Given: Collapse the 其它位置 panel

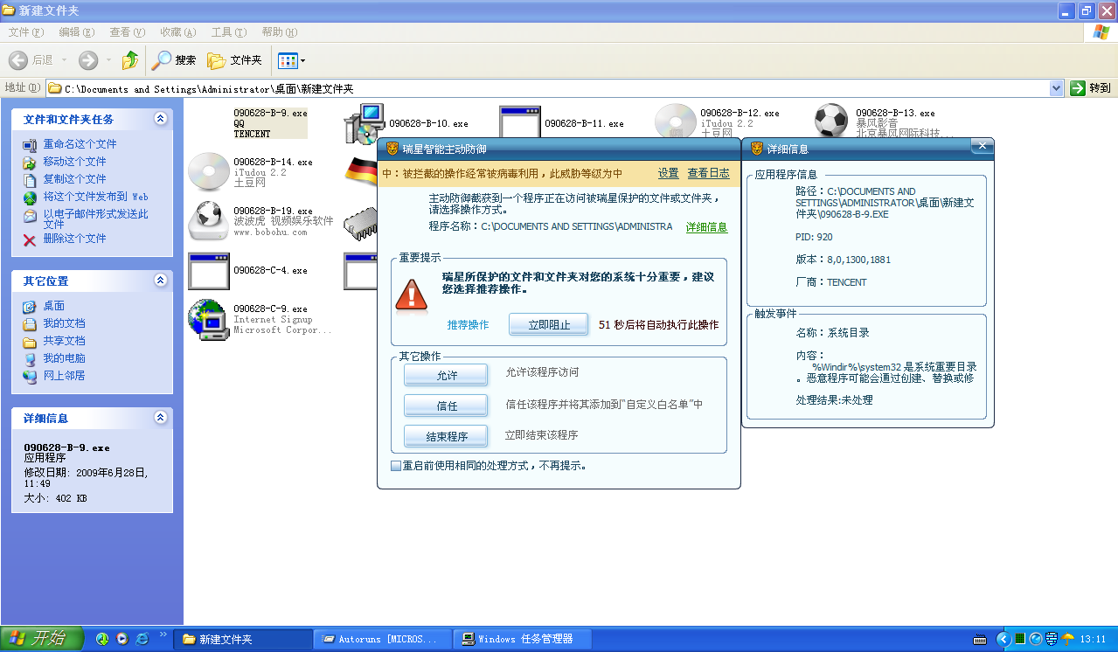Looking at the screenshot, I should pyautogui.click(x=160, y=281).
